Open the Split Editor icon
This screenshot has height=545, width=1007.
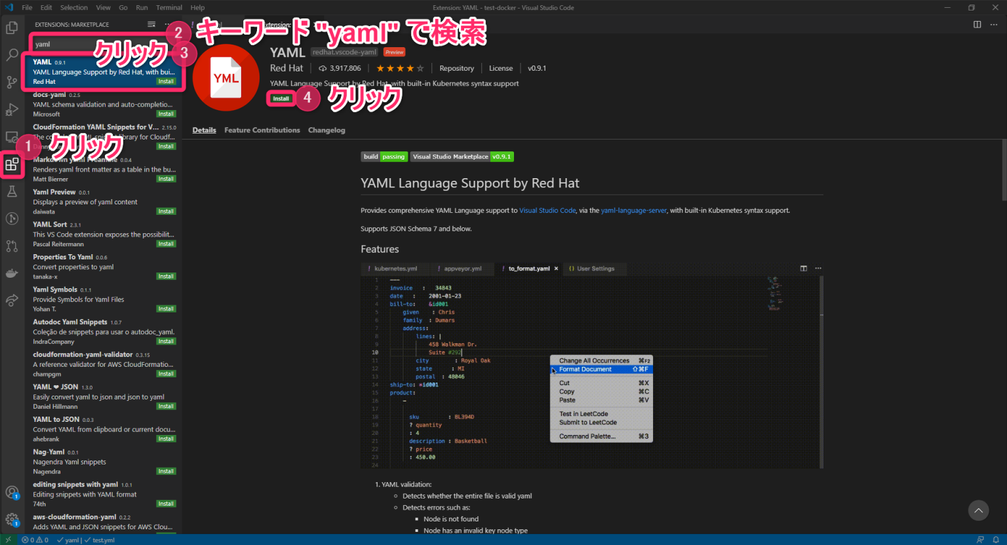(x=977, y=24)
